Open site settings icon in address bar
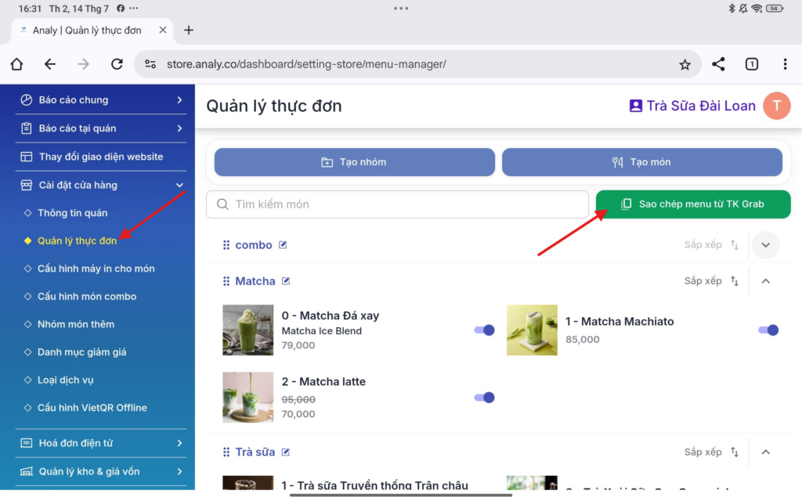 click(150, 64)
